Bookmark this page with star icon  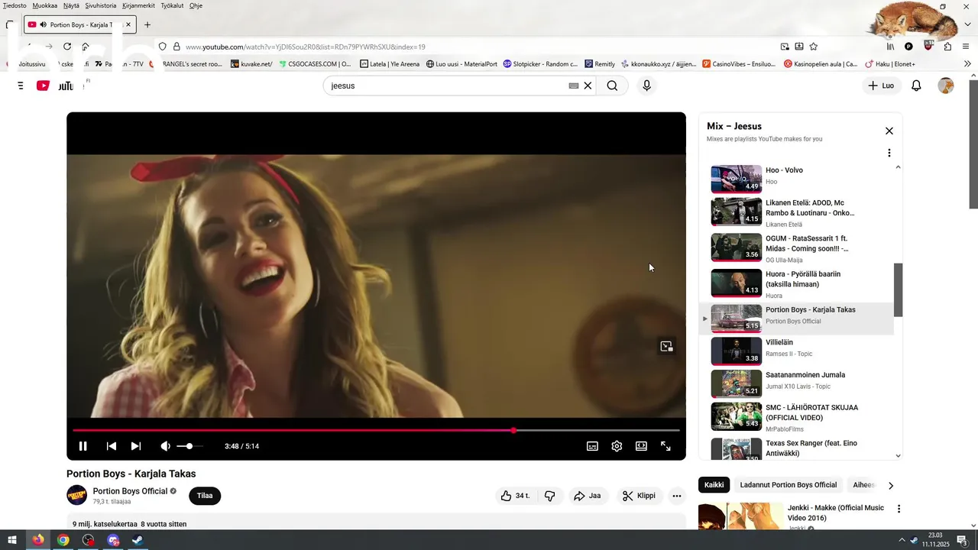point(813,47)
